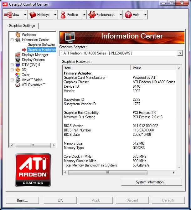The height and width of the screenshot is (210, 191).
Task: Open Preferences gear icon
Action: (x=92, y=15)
